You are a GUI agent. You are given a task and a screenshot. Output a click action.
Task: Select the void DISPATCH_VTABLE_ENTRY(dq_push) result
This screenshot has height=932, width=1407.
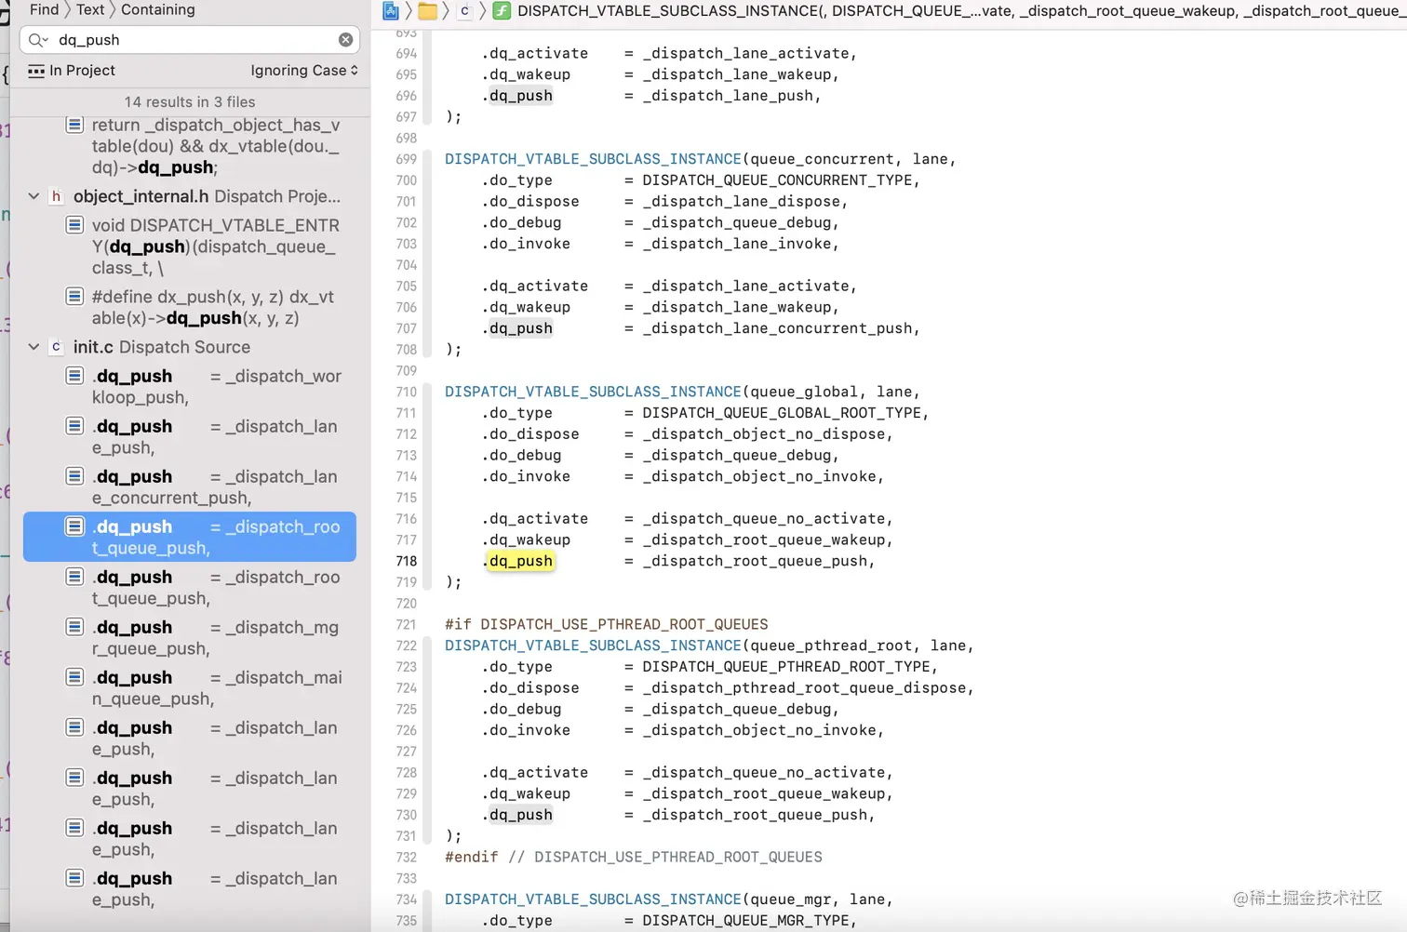190,246
